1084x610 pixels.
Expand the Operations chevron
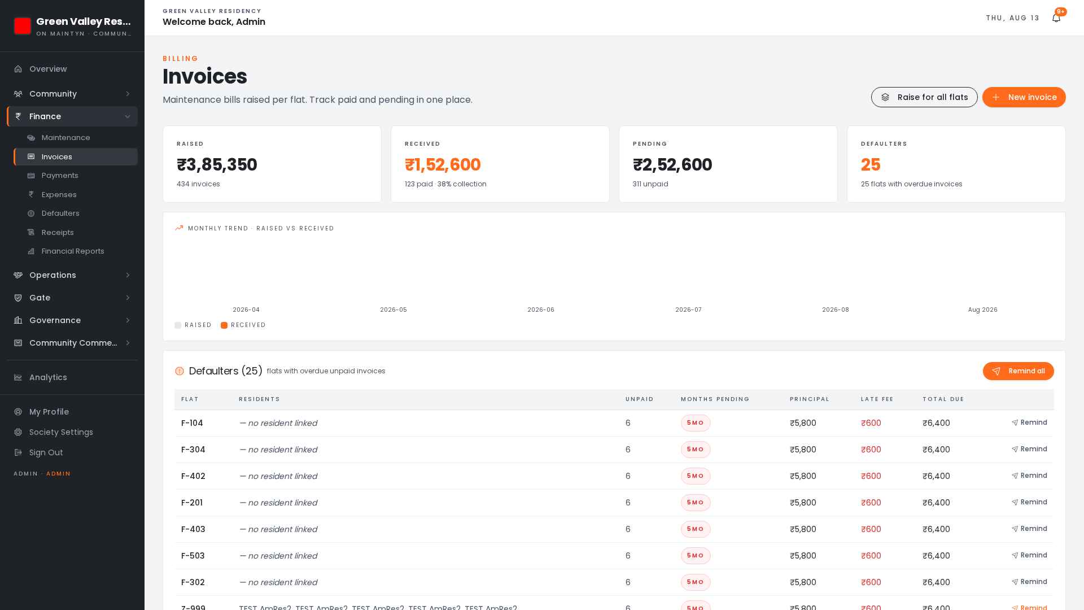pos(128,275)
